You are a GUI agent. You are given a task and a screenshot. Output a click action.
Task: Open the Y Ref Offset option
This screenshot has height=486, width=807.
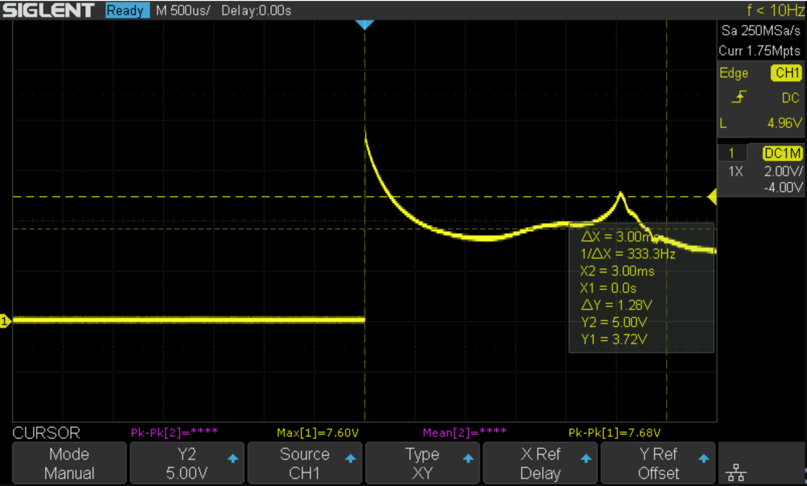tap(658, 463)
